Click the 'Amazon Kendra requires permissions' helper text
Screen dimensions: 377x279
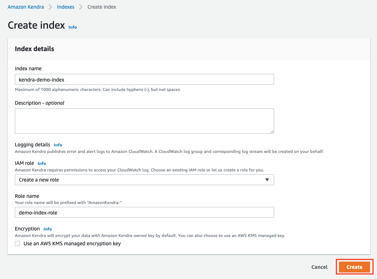point(140,170)
